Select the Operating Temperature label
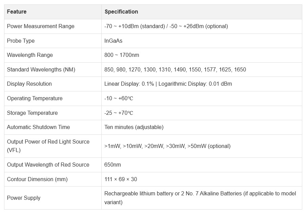 click(35, 99)
